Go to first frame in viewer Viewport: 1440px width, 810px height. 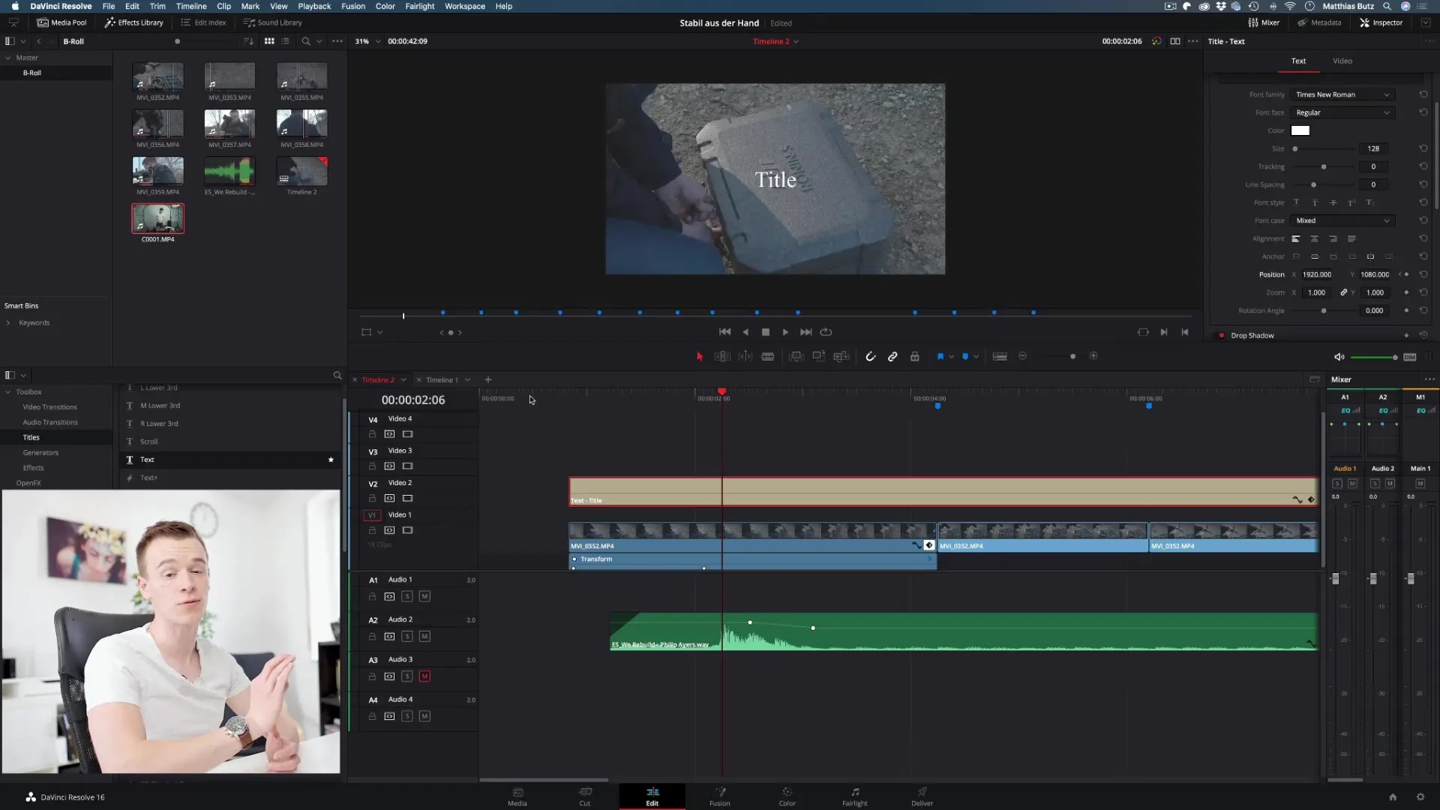pos(724,332)
